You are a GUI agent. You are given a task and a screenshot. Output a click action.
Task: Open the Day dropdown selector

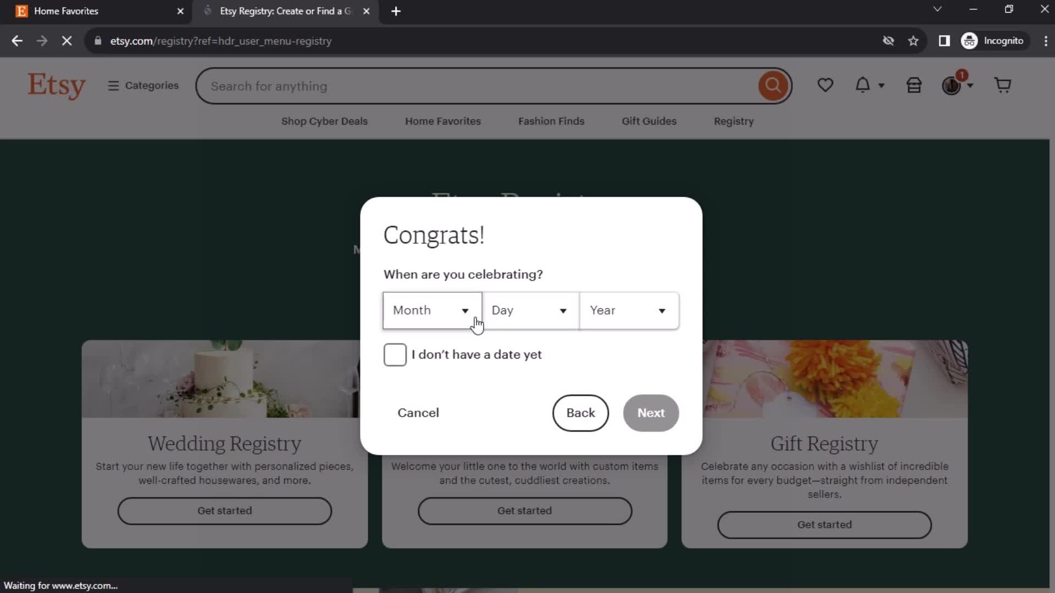(530, 310)
